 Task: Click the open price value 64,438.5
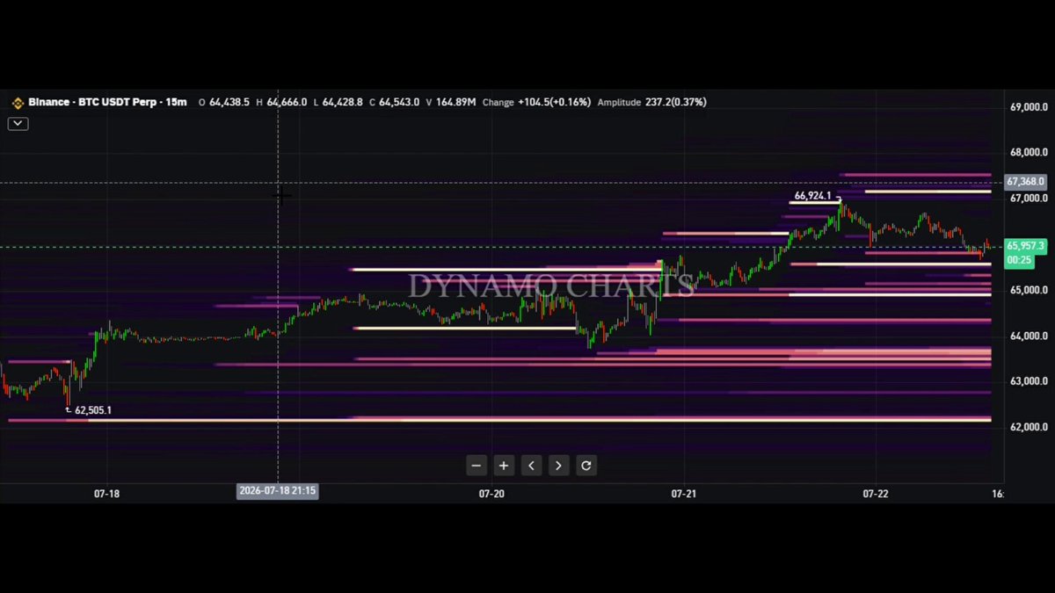(x=229, y=103)
